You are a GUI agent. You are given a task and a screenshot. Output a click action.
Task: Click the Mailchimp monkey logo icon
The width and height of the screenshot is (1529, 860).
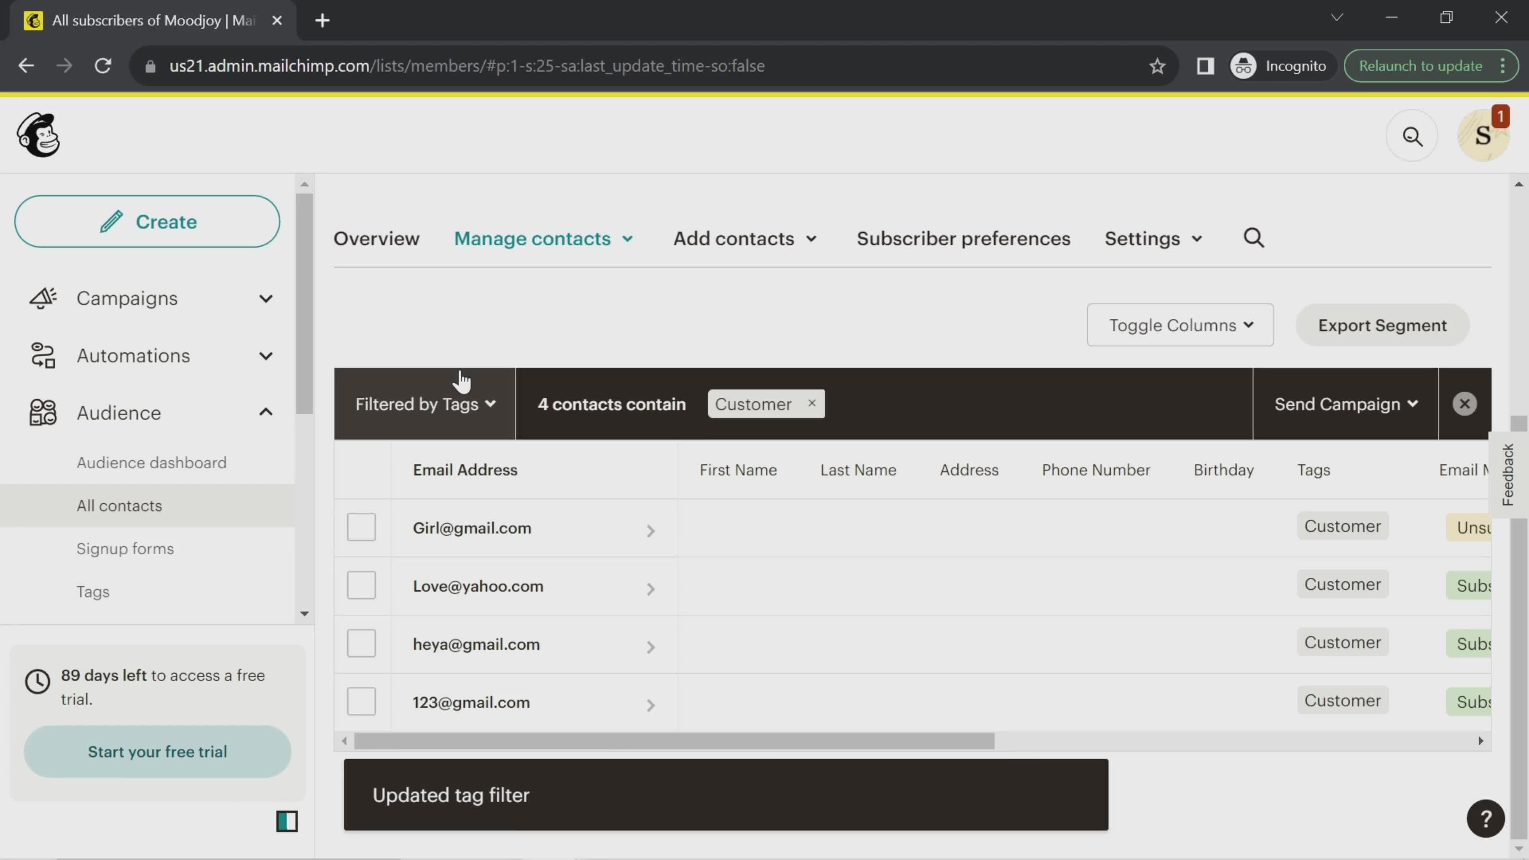point(37,135)
